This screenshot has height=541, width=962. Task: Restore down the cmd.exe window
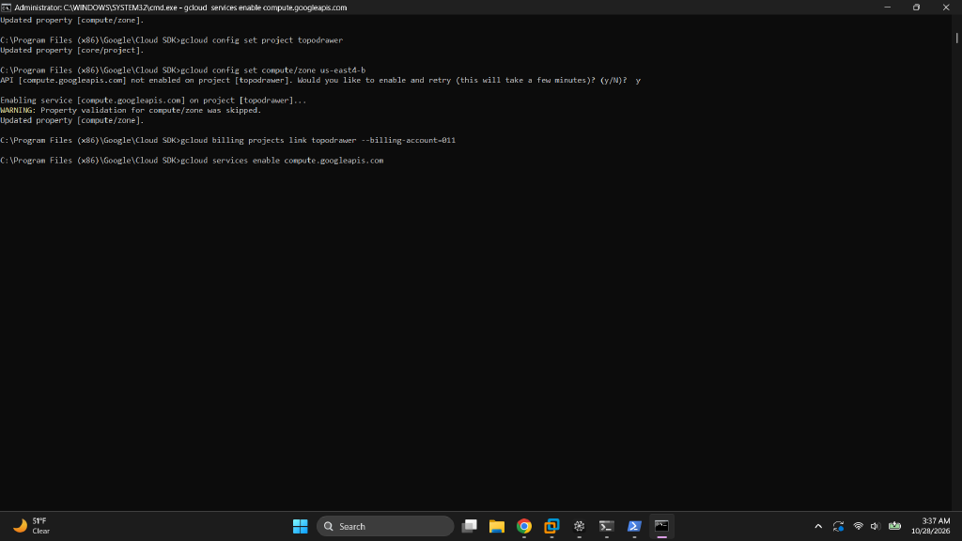click(916, 8)
